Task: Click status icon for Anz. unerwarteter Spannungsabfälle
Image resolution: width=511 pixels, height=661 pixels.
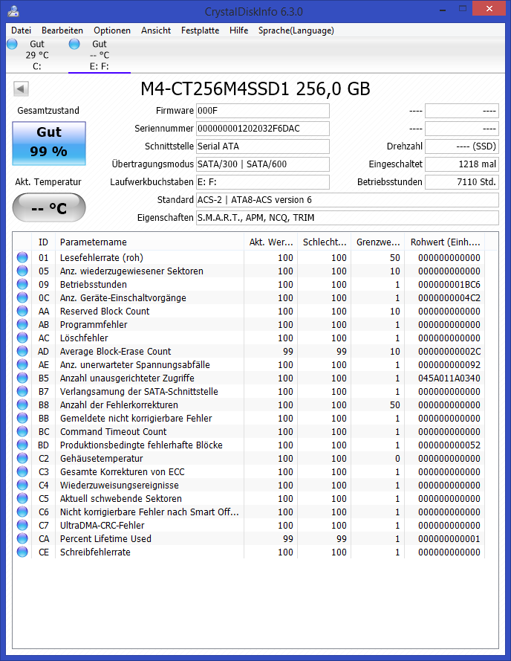Action: (x=22, y=364)
